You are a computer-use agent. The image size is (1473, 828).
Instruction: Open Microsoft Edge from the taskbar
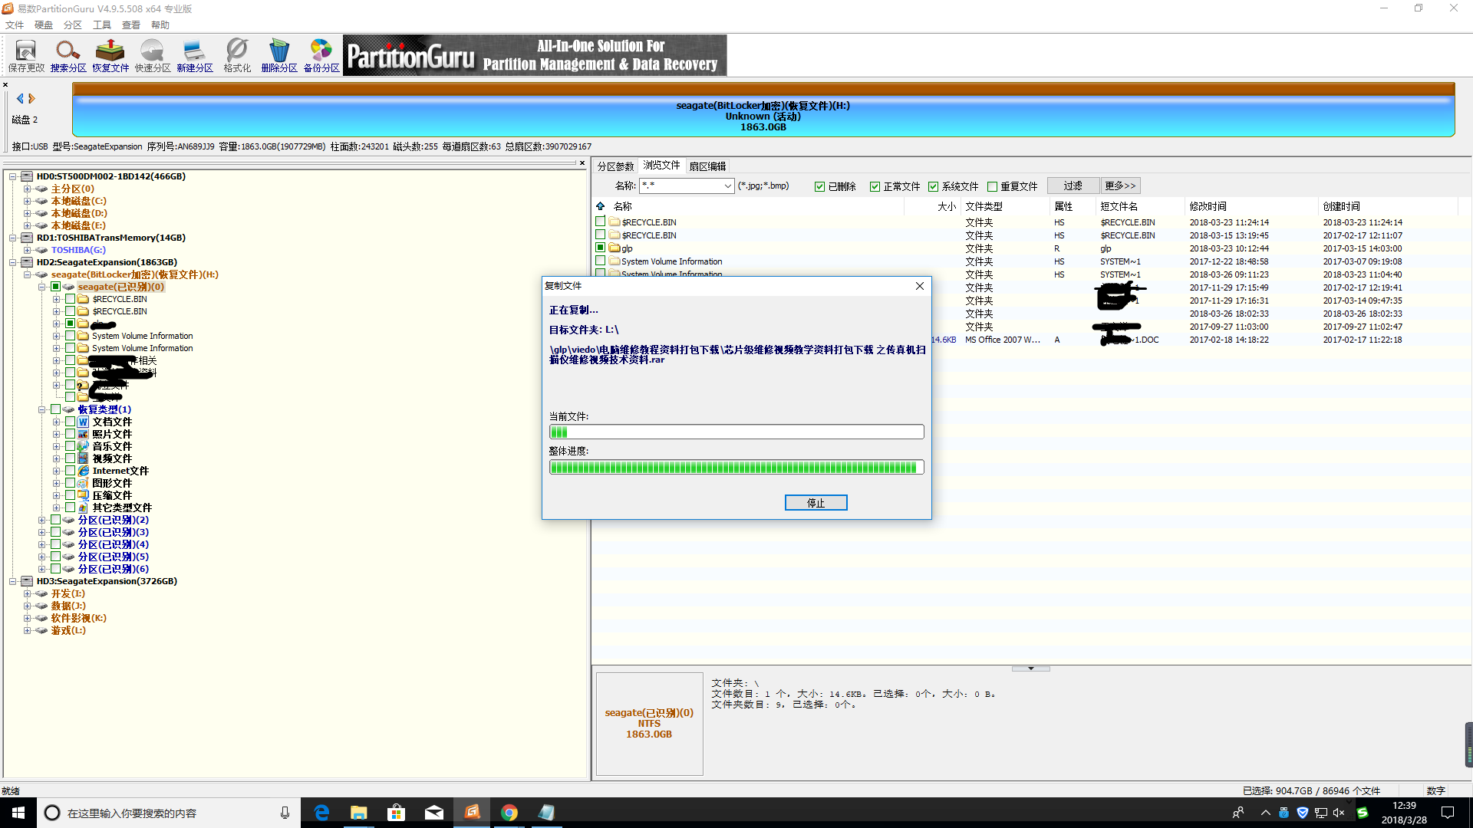tap(321, 813)
